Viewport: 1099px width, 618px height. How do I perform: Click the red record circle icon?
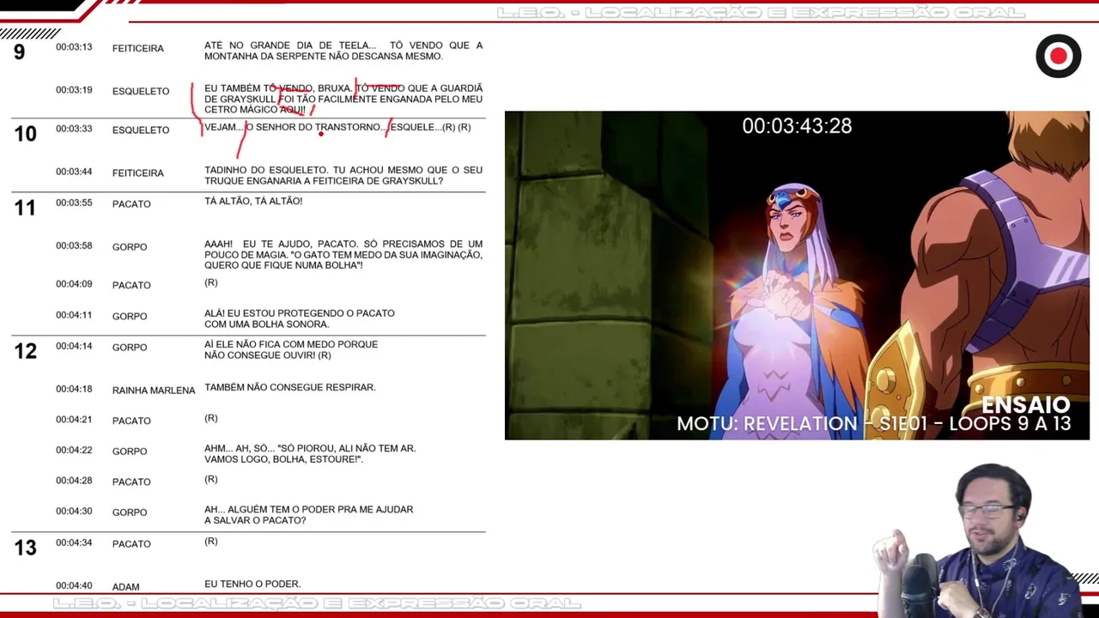(x=1058, y=57)
